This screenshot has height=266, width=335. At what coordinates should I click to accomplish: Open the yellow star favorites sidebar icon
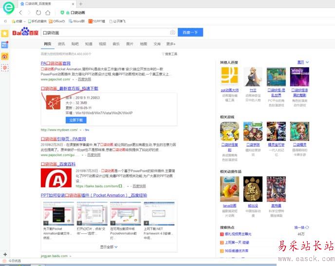(5, 33)
